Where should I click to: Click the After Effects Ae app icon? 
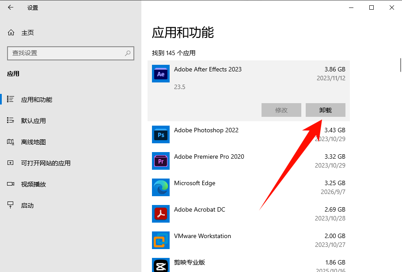(161, 74)
